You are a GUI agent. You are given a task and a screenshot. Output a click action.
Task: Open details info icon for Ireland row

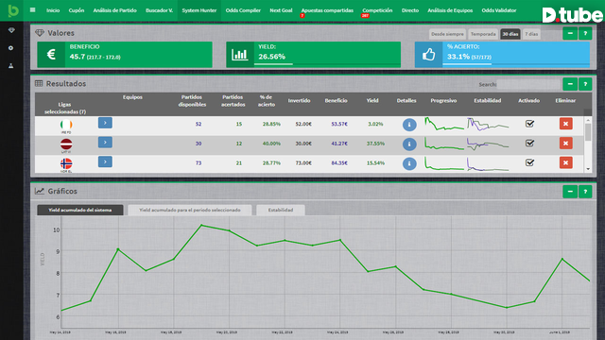[409, 125]
